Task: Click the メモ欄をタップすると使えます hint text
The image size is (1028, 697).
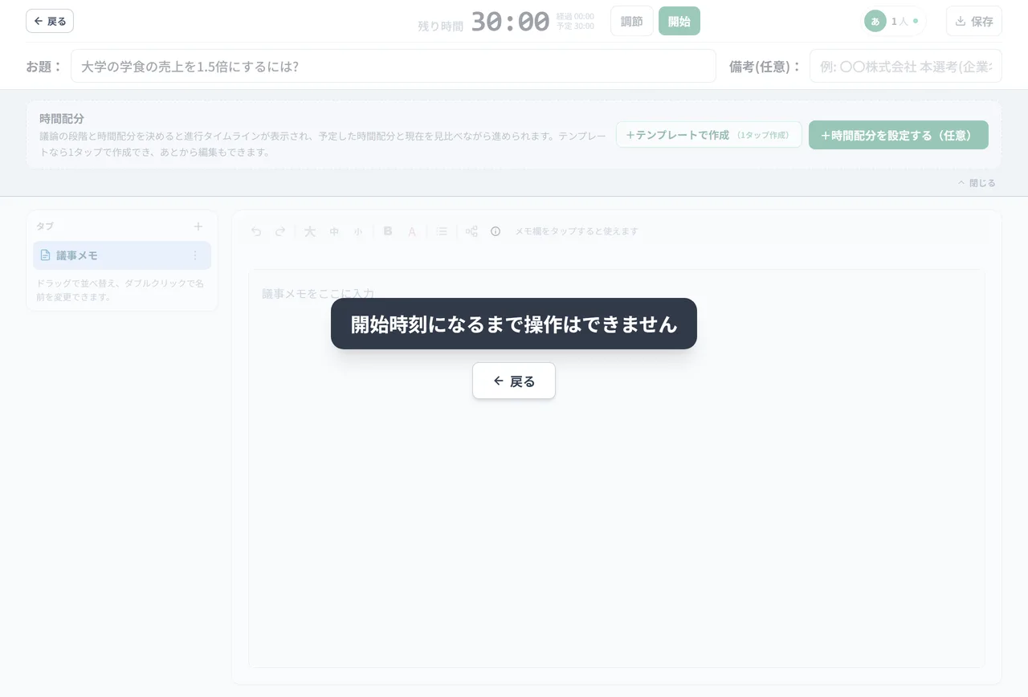Action: [577, 231]
